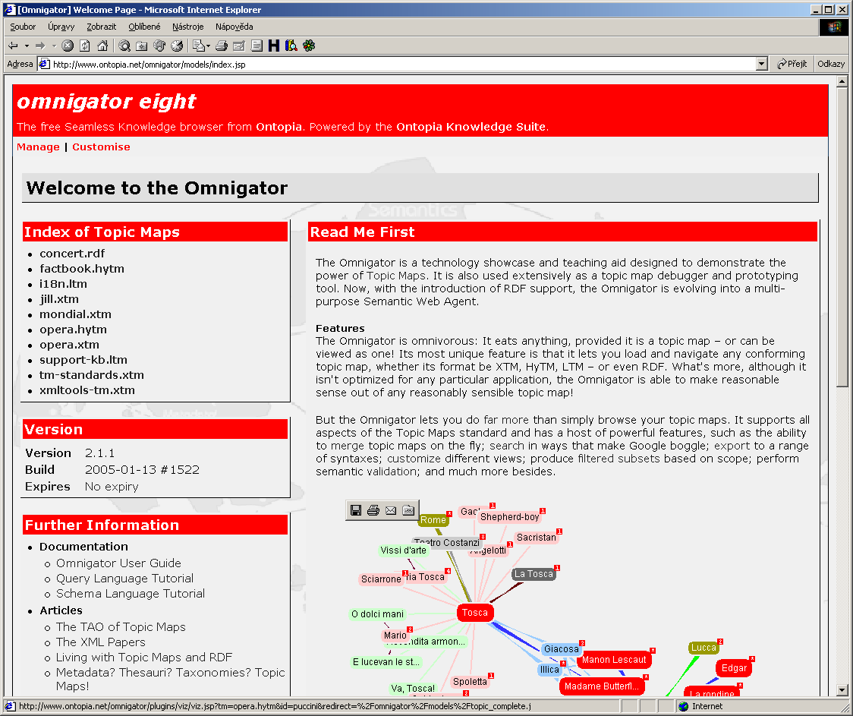This screenshot has height=716, width=853.
Task: Expand the address bar dropdown arrow
Action: (x=762, y=65)
